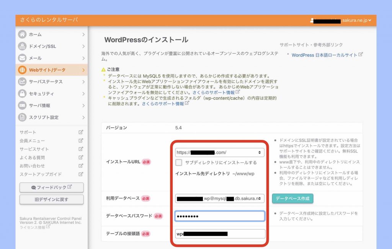Click the Webサイト/データ globe icon
Viewport: 392px width, 249px height.
pyautogui.click(x=22, y=70)
